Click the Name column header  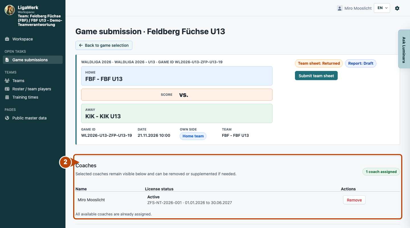click(81, 189)
